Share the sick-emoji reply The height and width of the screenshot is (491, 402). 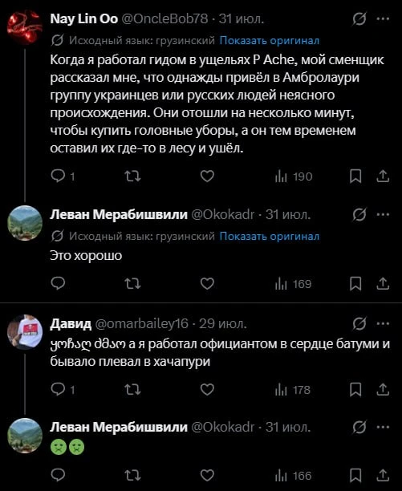click(383, 476)
